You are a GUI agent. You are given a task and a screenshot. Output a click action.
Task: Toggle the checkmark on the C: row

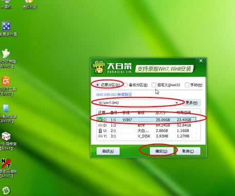point(100,120)
